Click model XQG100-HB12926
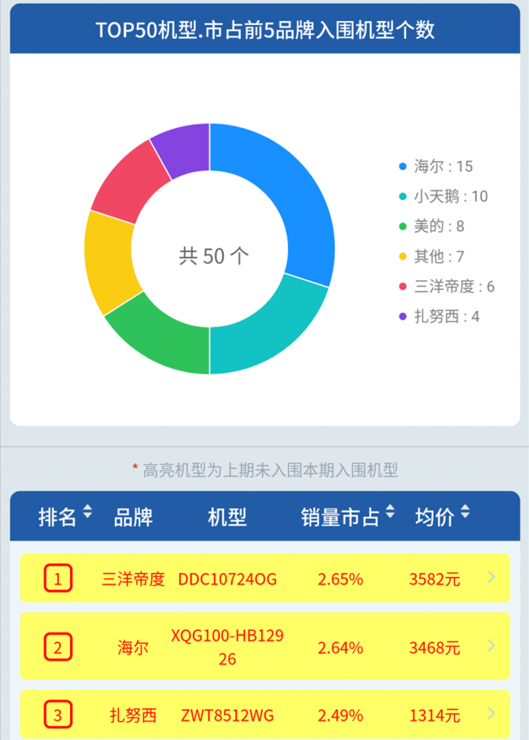 pos(227,647)
